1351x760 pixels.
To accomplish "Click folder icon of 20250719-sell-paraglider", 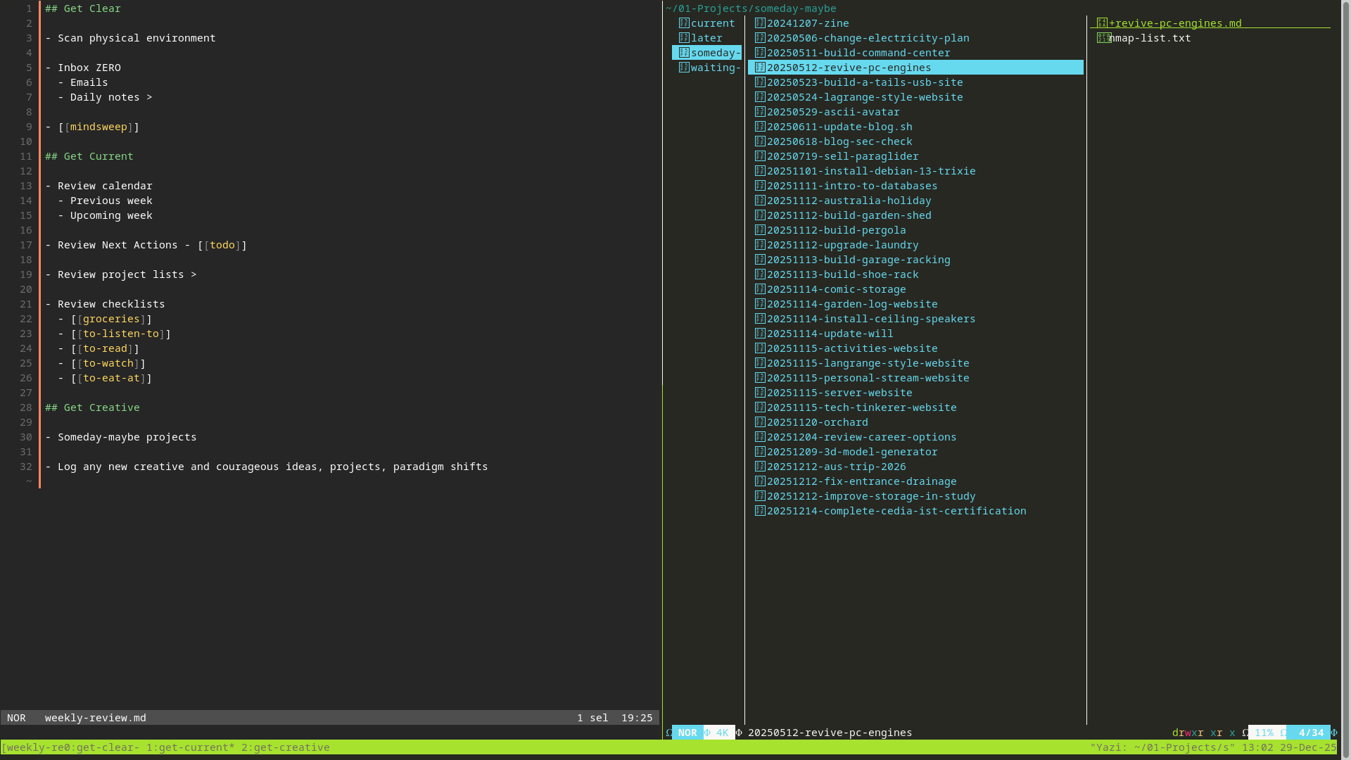I will [760, 156].
